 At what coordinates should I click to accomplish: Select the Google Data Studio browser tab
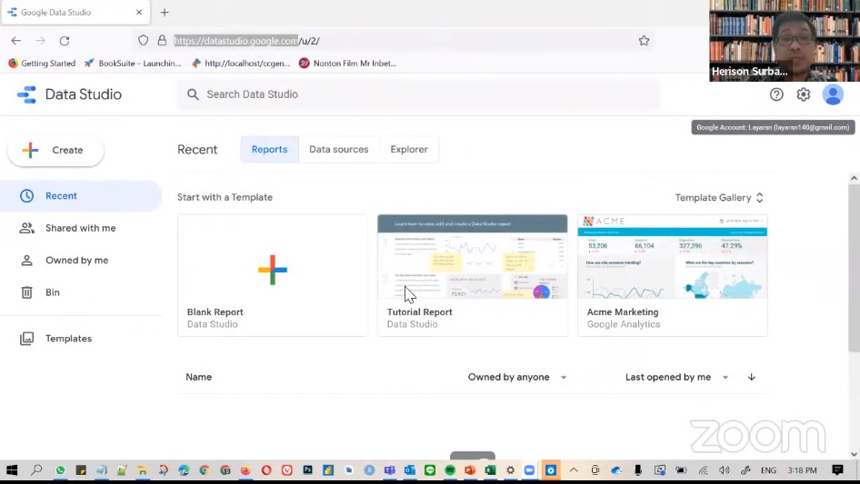[x=75, y=12]
